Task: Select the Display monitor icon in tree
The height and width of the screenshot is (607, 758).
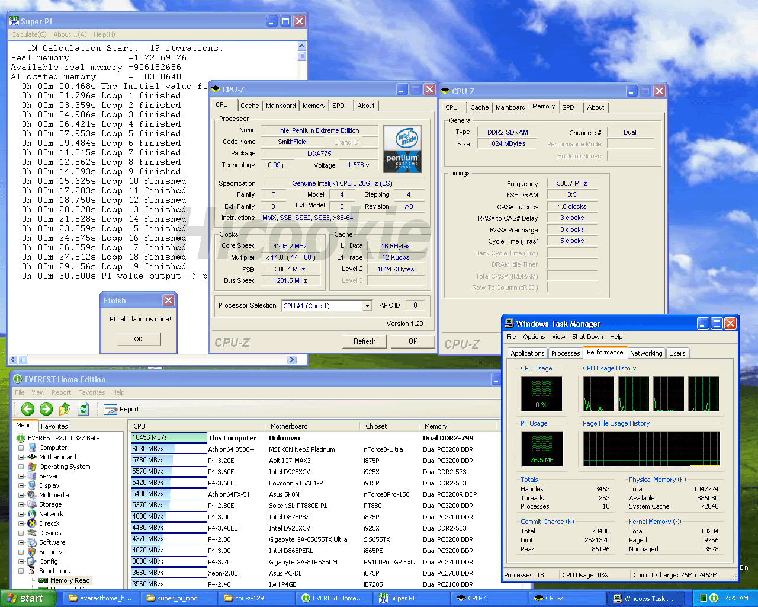Action: [32, 485]
